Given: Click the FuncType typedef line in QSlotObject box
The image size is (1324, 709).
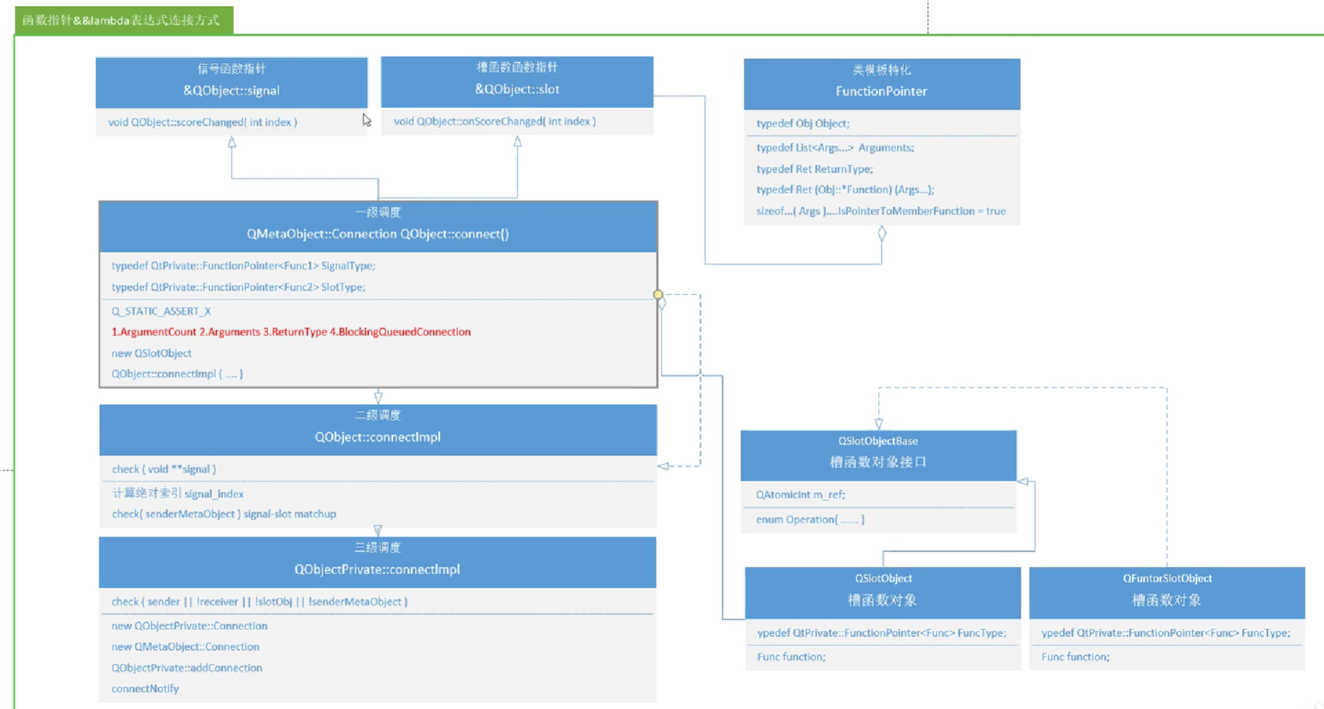Looking at the screenshot, I should pos(882,632).
